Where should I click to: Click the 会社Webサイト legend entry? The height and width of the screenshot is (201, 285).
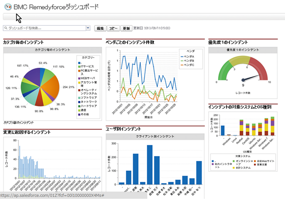click(x=264, y=161)
